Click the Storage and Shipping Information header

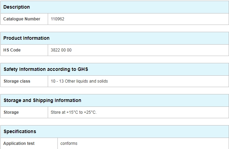click(114, 100)
